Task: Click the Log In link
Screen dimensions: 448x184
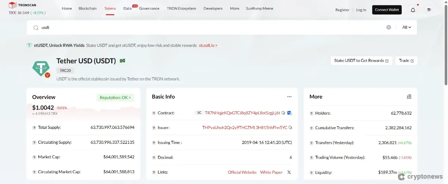Action: pos(361,10)
